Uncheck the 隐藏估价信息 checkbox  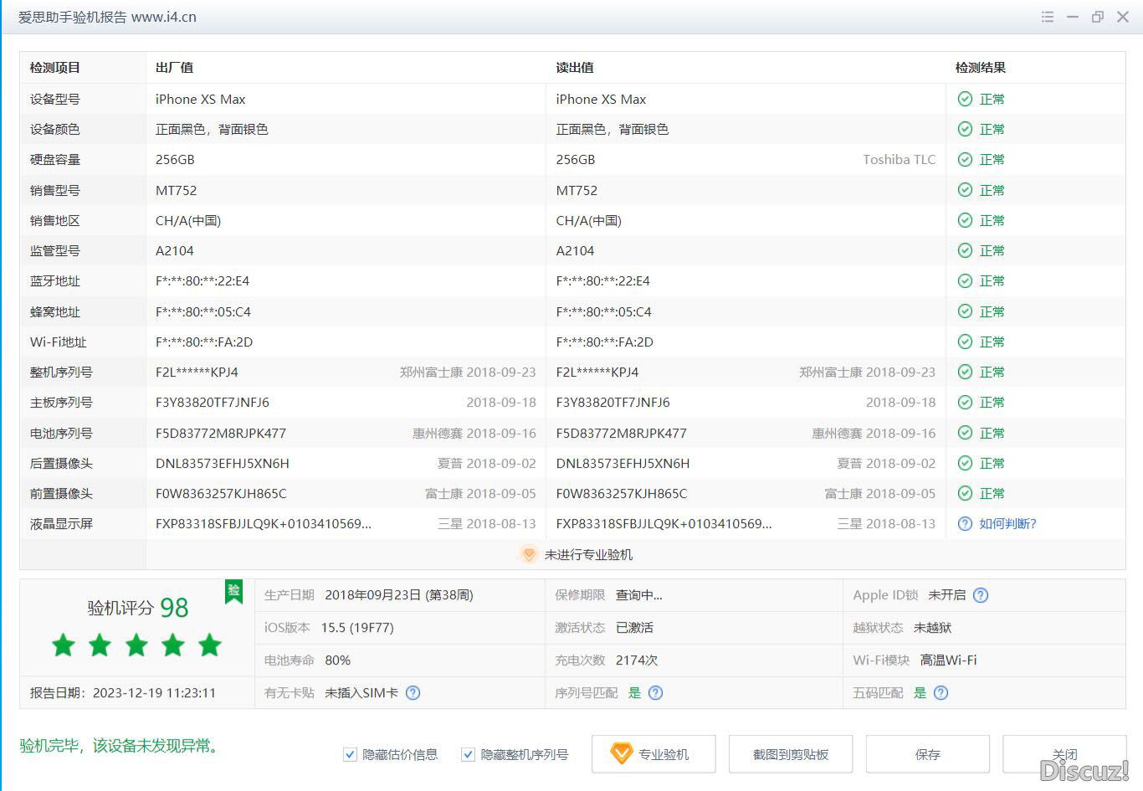click(x=350, y=754)
